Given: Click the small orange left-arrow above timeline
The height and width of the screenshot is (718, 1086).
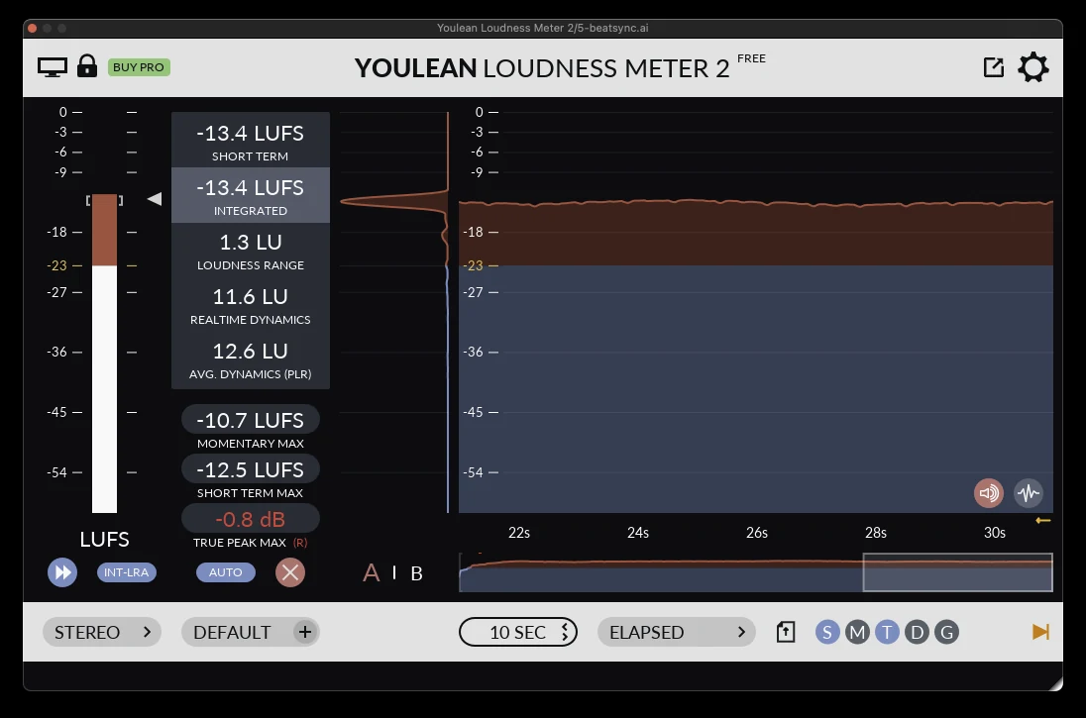Looking at the screenshot, I should pos(1043,520).
